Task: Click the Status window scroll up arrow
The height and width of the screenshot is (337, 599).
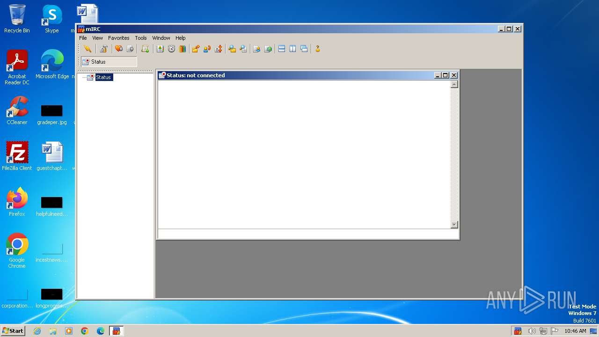Action: click(x=454, y=84)
